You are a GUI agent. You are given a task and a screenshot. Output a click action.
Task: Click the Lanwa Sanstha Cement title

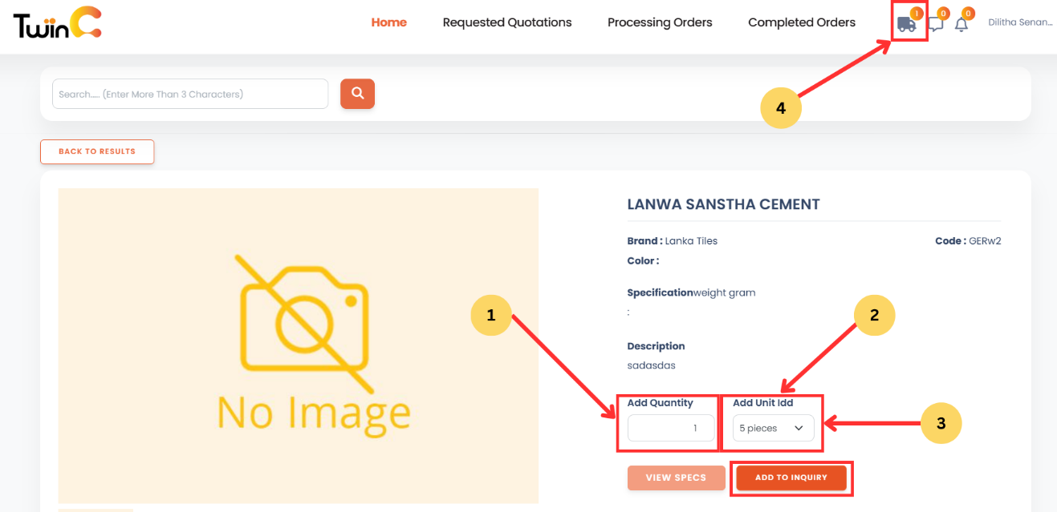[723, 204]
